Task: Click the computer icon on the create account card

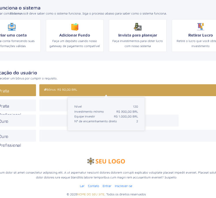Action: pyautogui.click(x=12, y=27)
